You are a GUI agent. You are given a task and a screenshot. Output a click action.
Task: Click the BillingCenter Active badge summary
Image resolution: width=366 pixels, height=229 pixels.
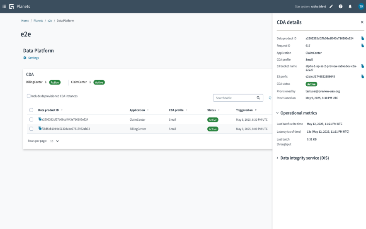(x=55, y=82)
